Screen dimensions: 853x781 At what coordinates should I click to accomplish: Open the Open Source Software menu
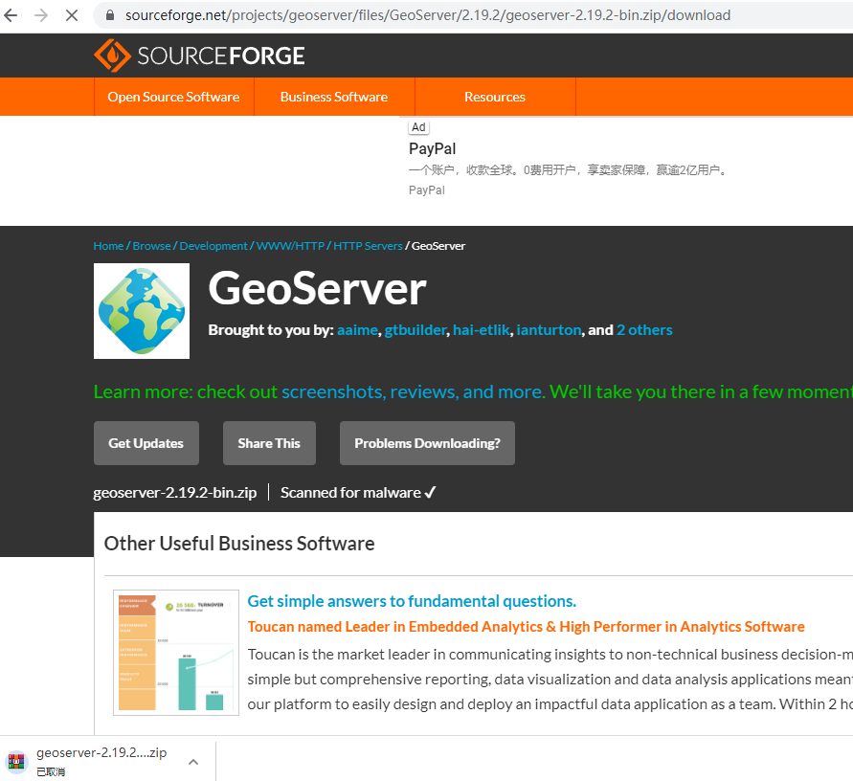[173, 97]
